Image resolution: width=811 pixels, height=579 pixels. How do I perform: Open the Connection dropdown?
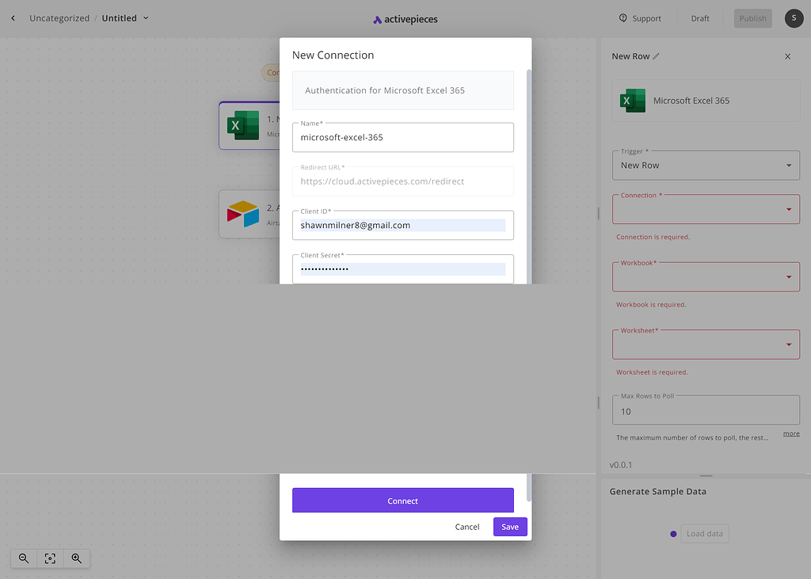[706, 209]
